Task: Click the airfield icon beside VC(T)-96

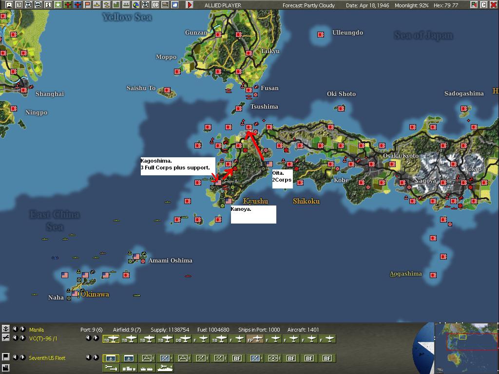Action: pyautogui.click(x=5, y=338)
